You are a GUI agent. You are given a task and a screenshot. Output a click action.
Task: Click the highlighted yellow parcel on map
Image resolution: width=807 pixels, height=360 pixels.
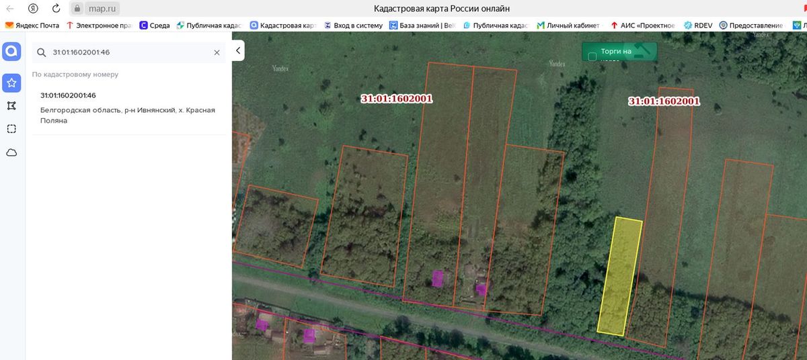[619, 275]
